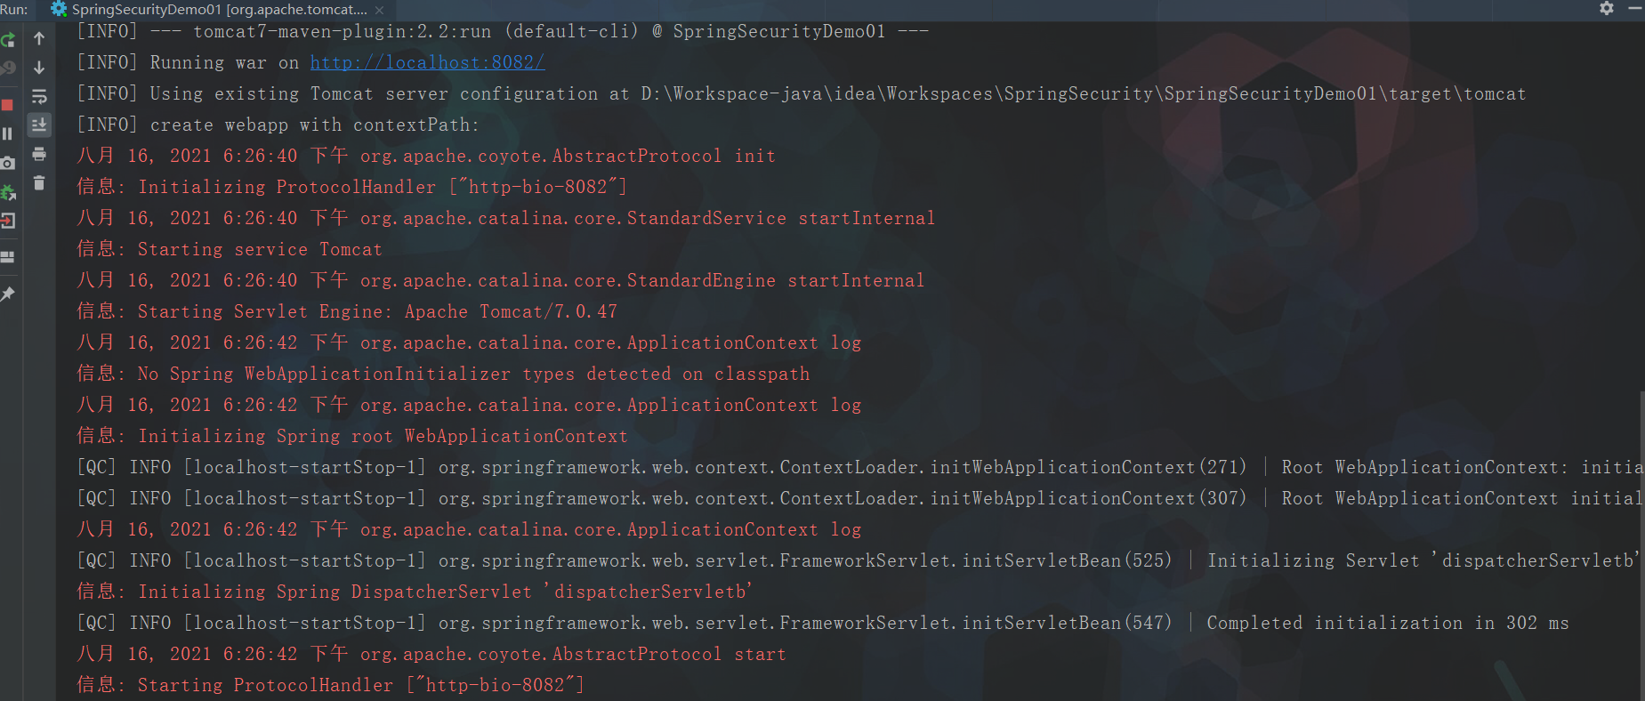Click the Up the stack trace arrow
1645x701 pixels.
(39, 38)
